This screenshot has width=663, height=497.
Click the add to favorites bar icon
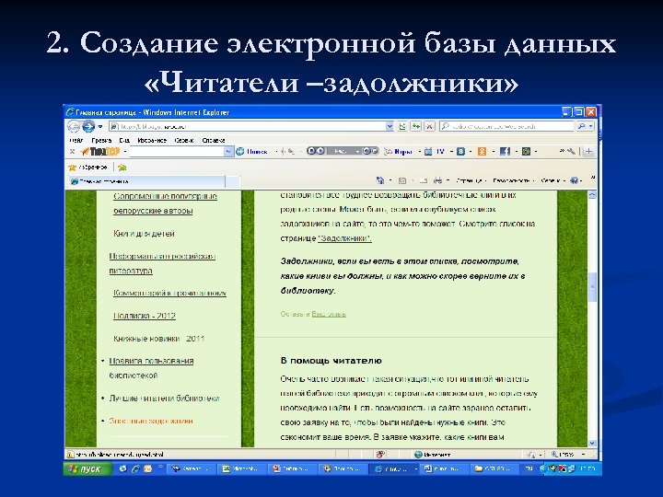[122, 168]
